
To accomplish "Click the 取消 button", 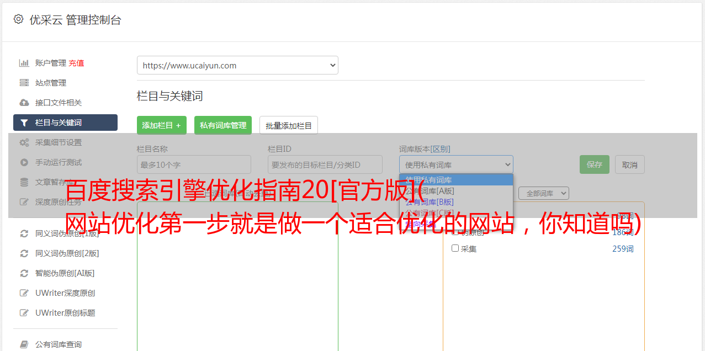I will tap(630, 164).
